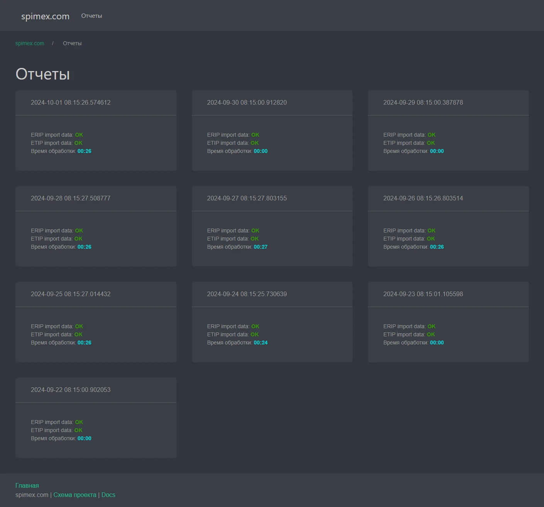Click report header 2024-09-23 08:15:01.105598

tap(423, 294)
